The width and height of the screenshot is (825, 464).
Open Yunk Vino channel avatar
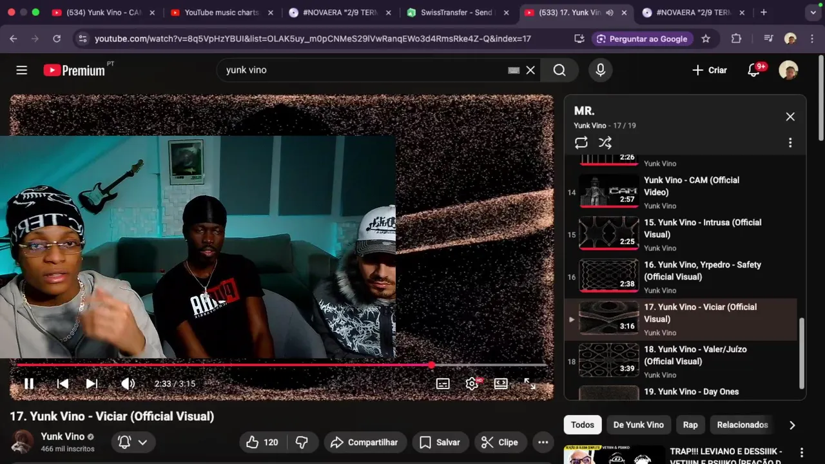point(23,441)
